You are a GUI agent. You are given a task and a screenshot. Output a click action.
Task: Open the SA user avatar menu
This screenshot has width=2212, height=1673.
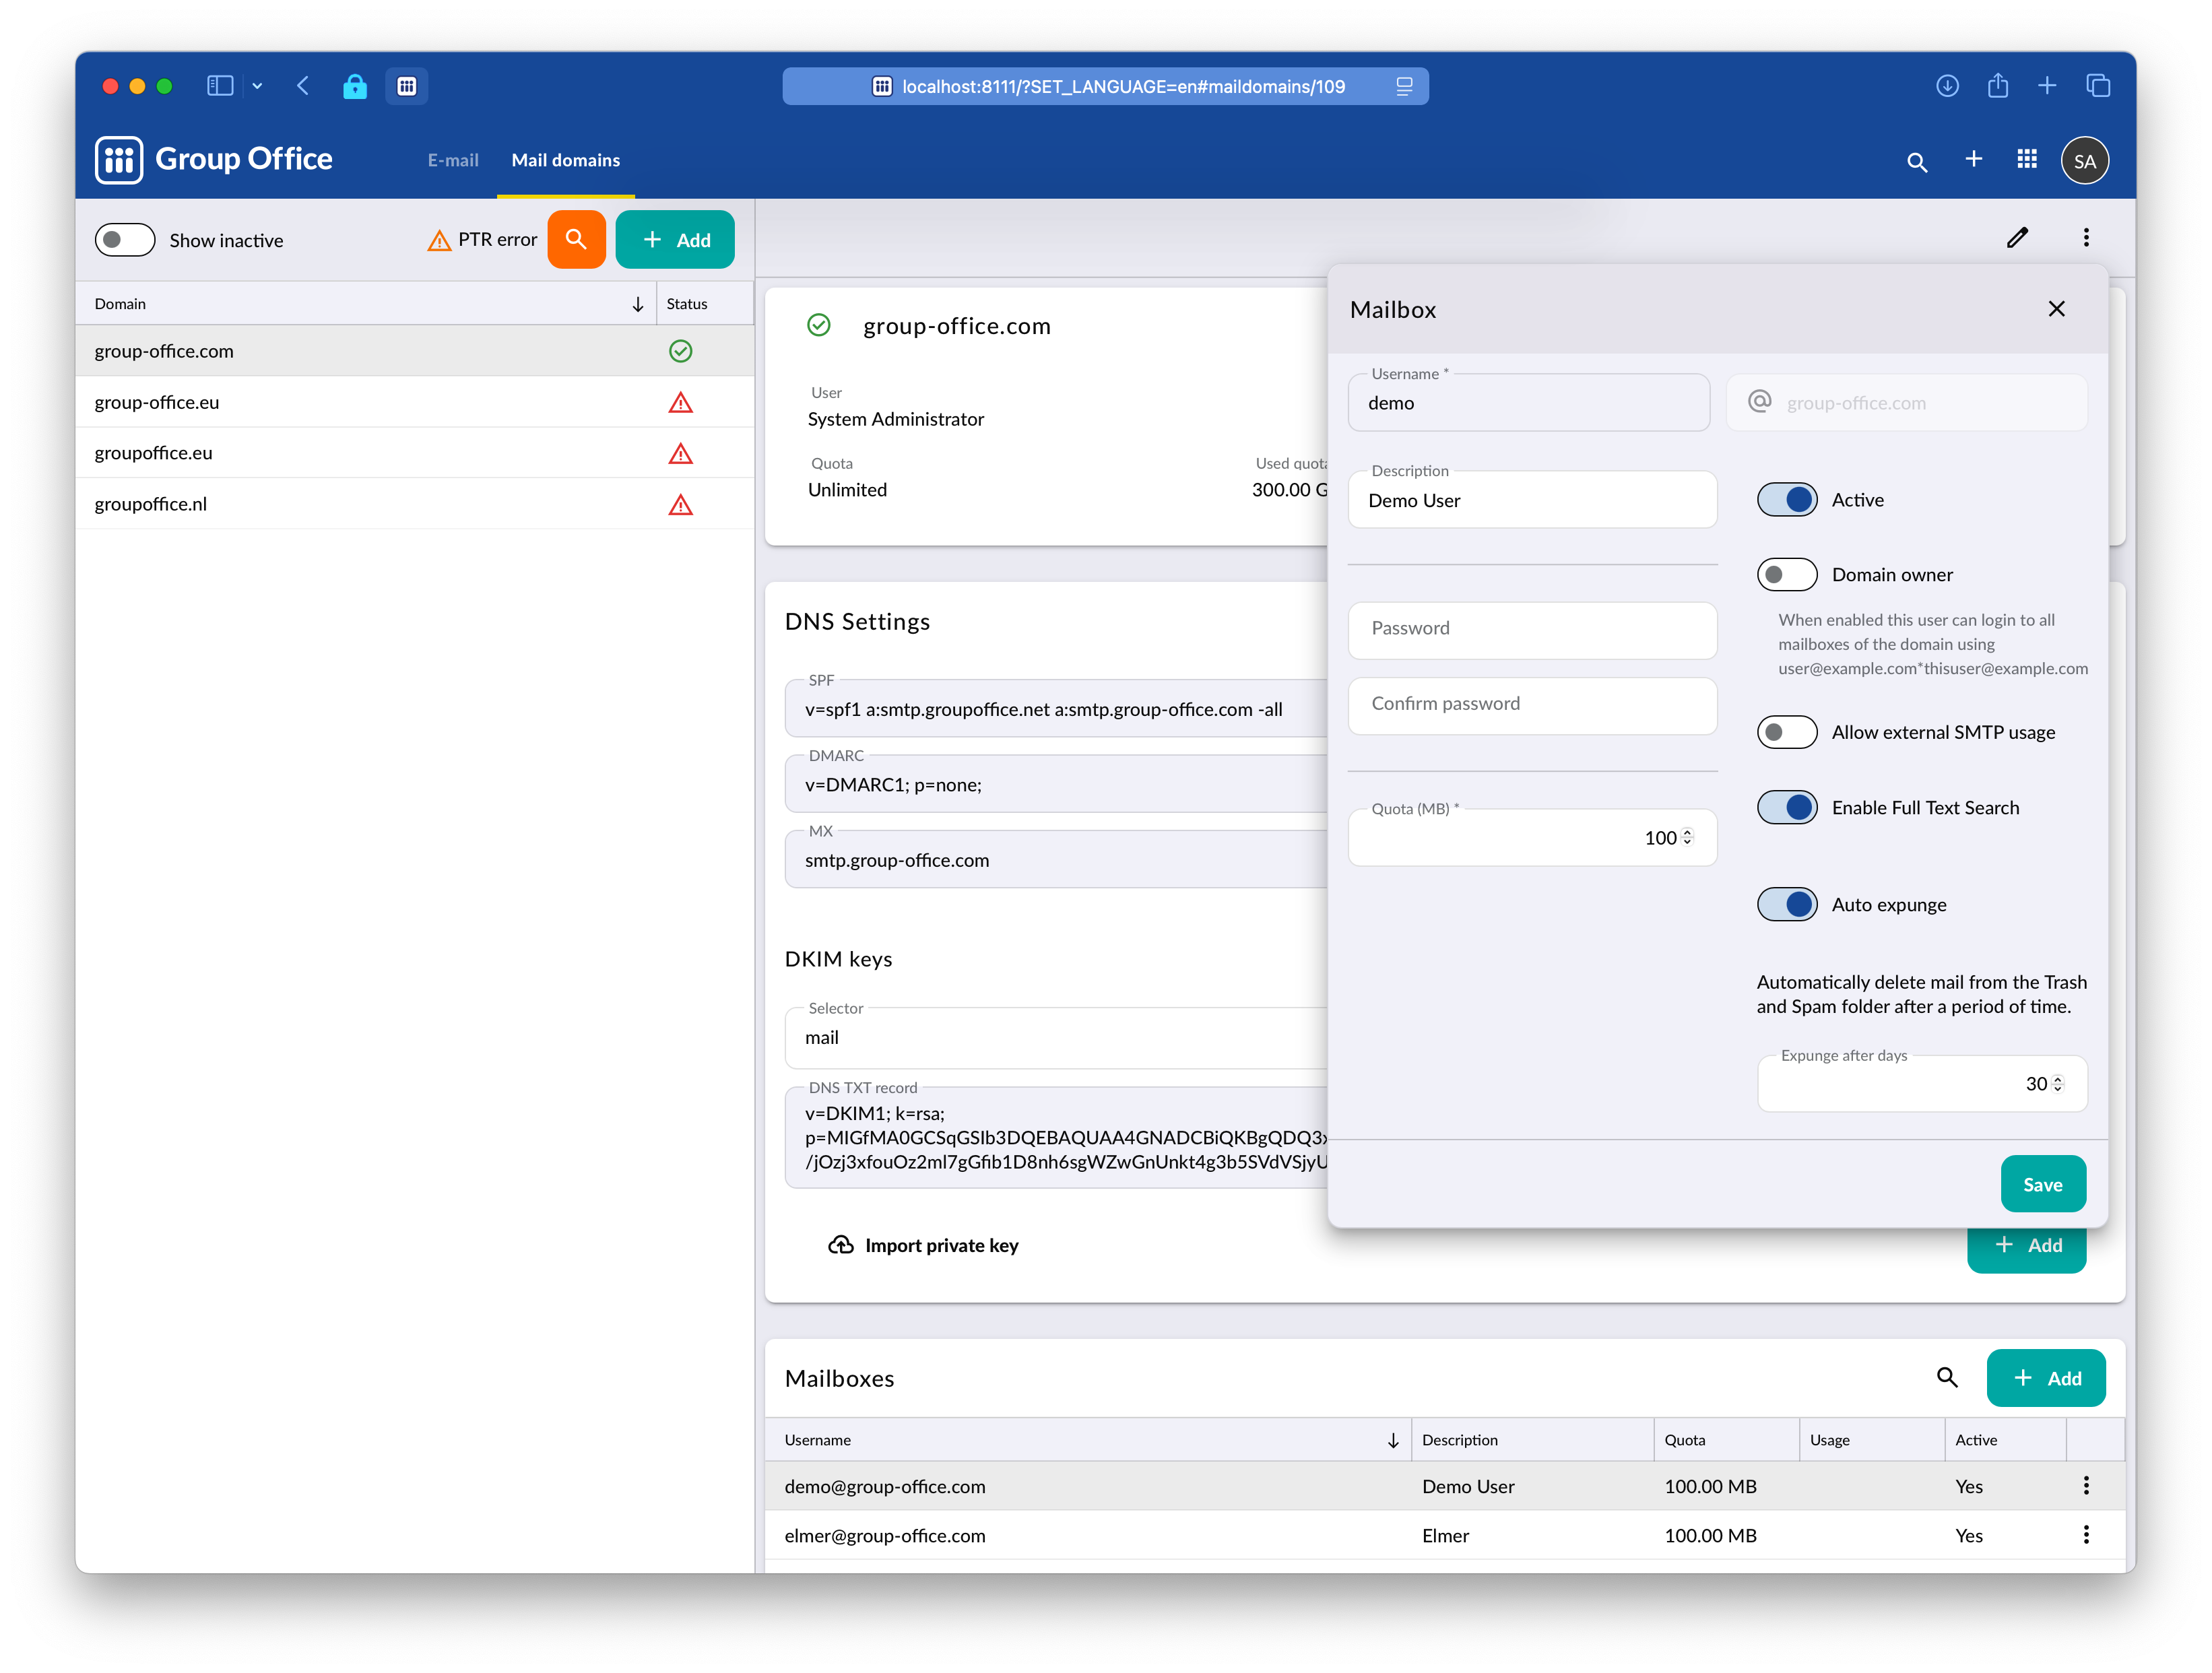pos(2084,161)
